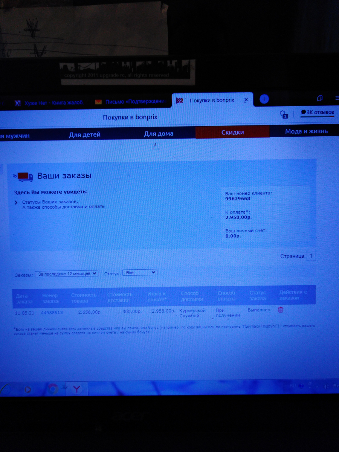Open the Для мужчин menu
This screenshot has width=339, height=452.
pos(15,136)
